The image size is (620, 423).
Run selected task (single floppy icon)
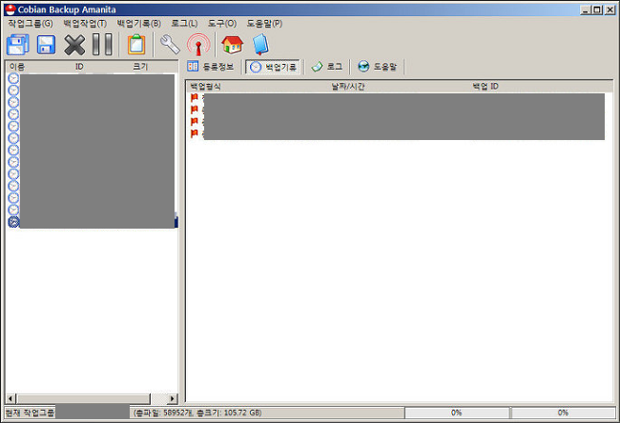pos(46,45)
